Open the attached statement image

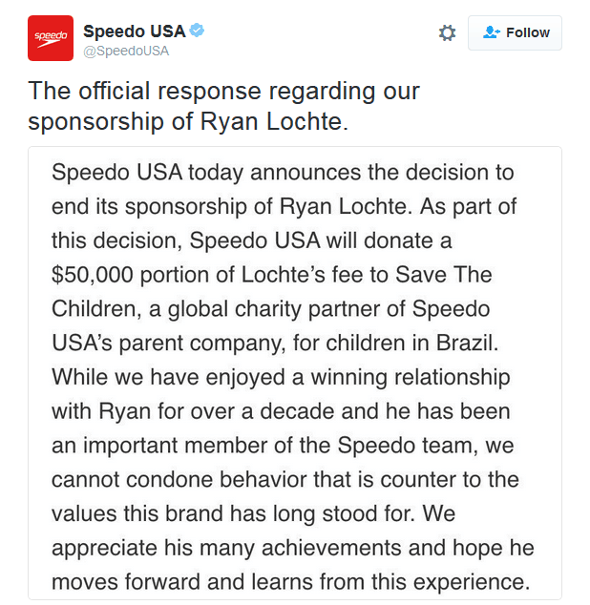tap(295, 372)
